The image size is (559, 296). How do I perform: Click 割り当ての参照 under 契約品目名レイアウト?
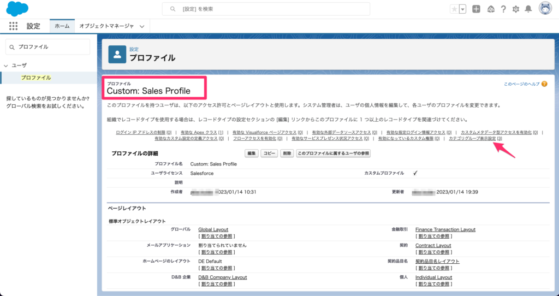[x=433, y=268]
